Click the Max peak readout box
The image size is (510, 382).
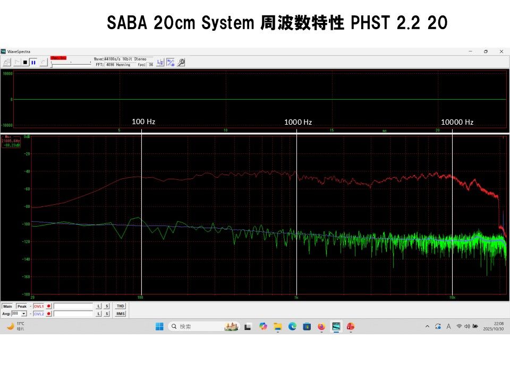[x=11, y=142]
